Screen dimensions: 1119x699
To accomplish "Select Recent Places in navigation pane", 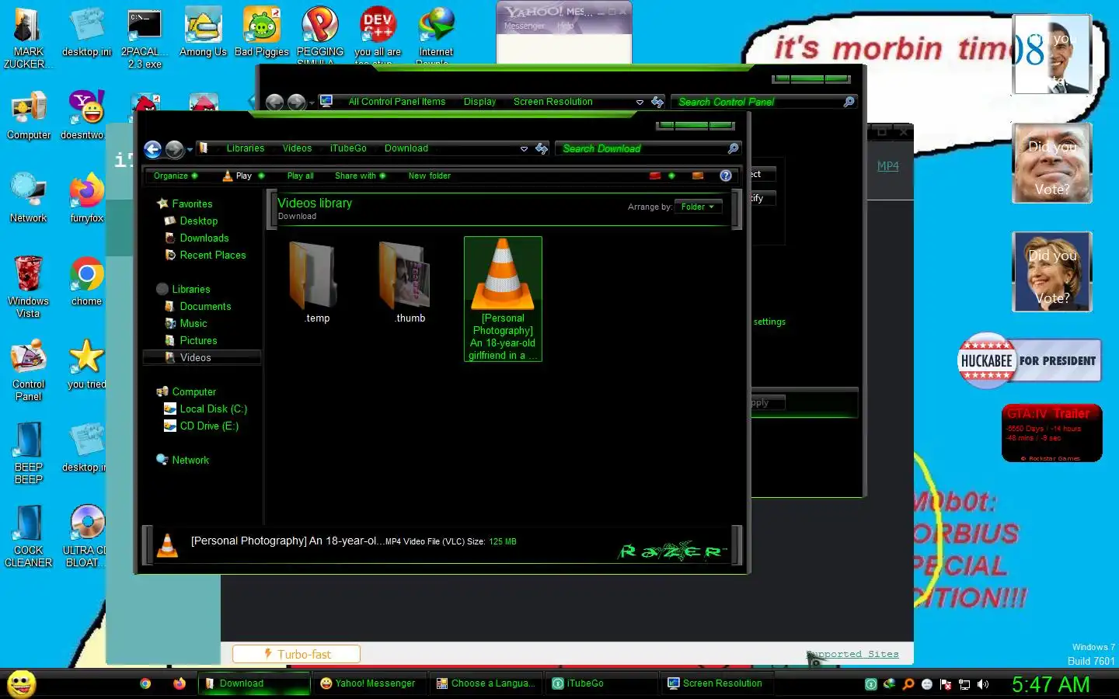I will 212,255.
